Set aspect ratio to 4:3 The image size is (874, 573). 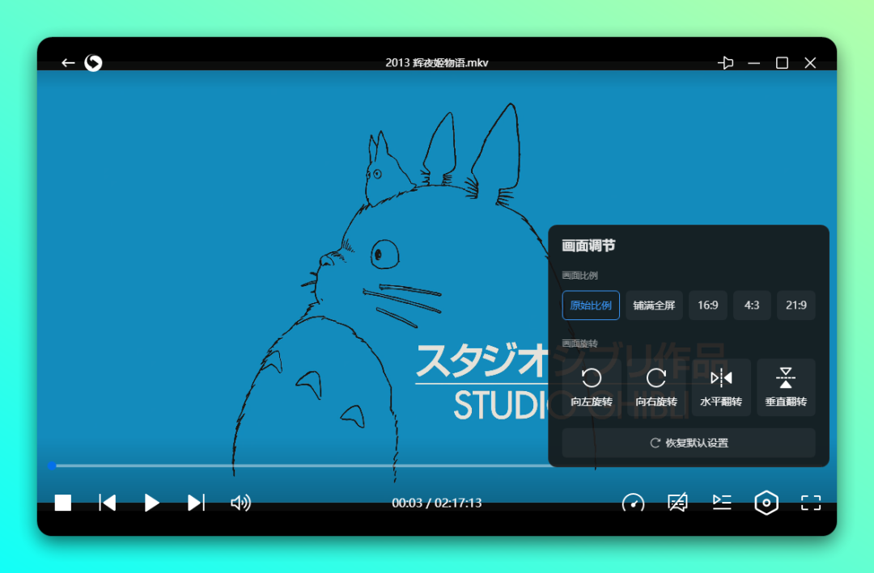click(x=752, y=305)
